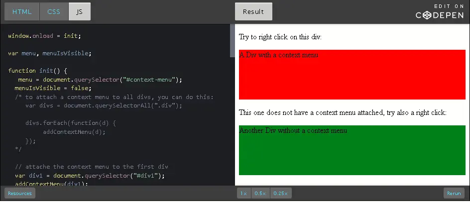Viewport: 470px width, 202px height.
Task: Open the Edit on CodePen link
Action: coord(440,12)
